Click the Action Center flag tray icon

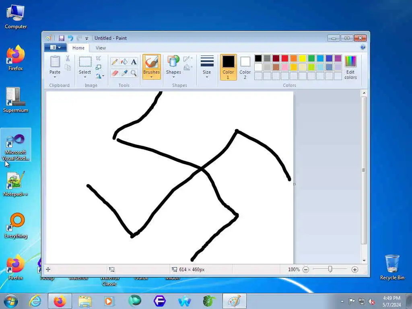[x=352, y=301]
